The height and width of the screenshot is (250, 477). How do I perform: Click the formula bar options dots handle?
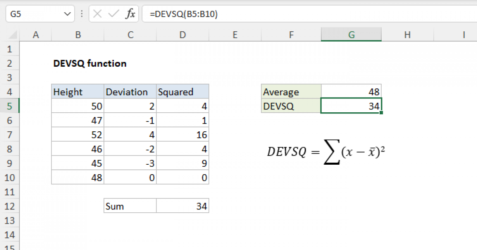[81, 14]
